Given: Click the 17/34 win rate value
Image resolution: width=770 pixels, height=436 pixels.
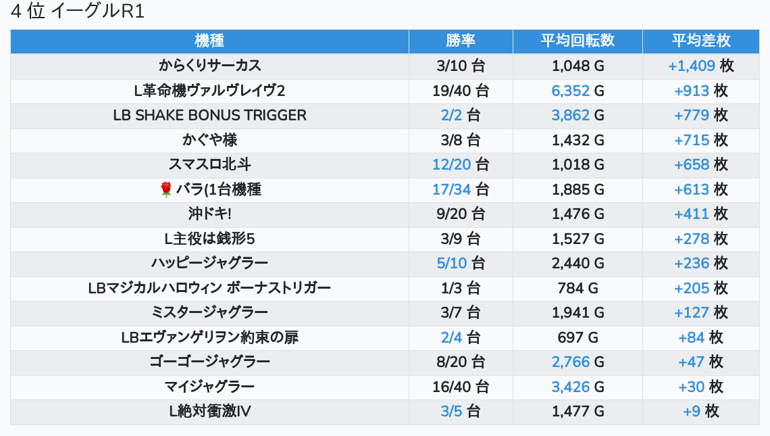Looking at the screenshot, I should click(452, 190).
